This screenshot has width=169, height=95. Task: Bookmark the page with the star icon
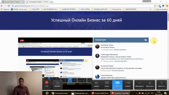155,6
